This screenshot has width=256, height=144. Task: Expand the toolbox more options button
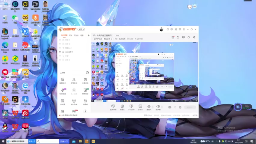tap(87, 73)
